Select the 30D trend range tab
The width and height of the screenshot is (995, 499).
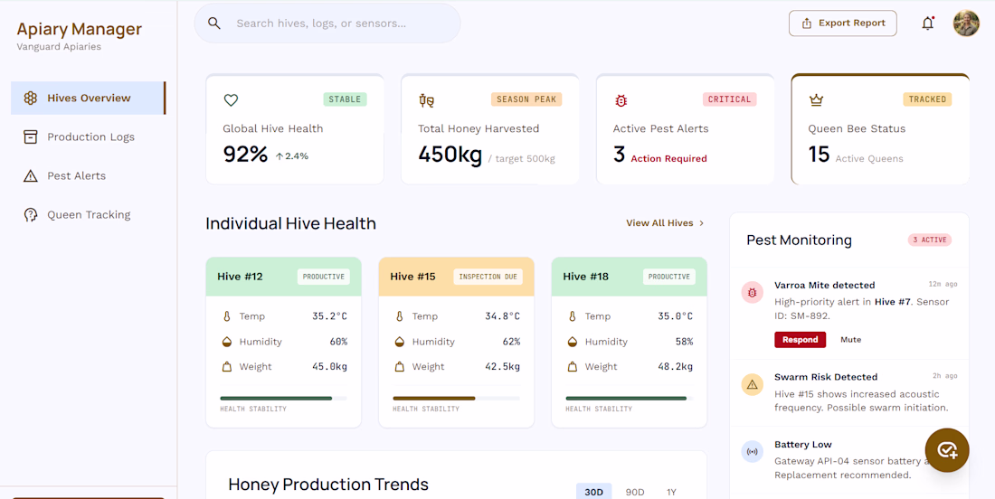tap(594, 492)
